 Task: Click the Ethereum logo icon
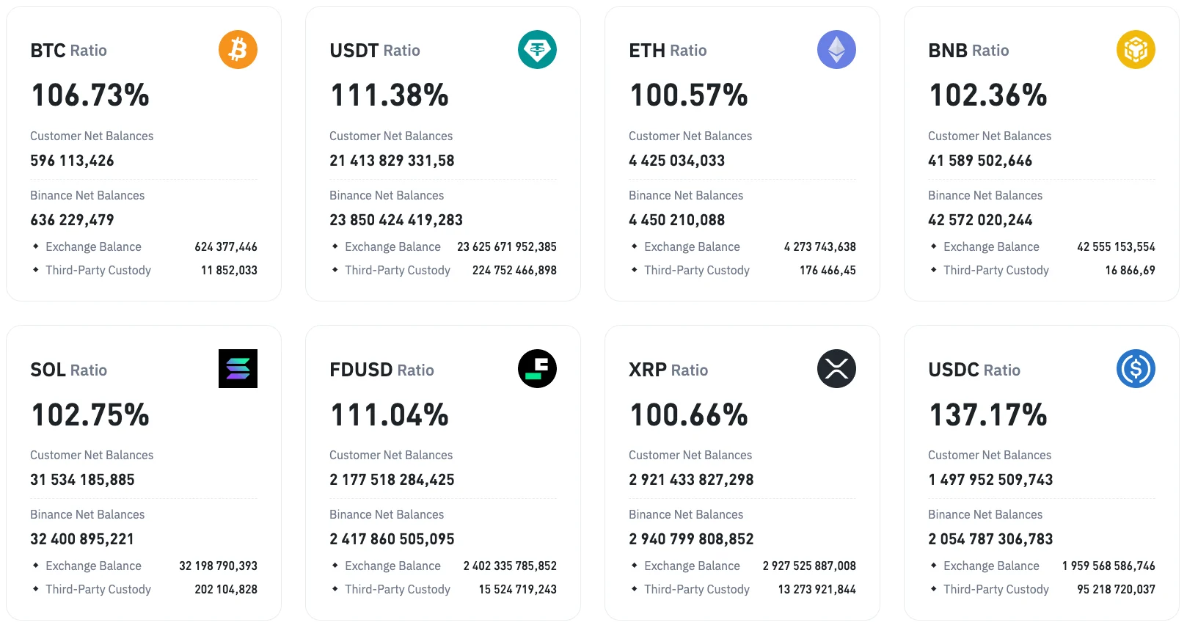pos(836,50)
